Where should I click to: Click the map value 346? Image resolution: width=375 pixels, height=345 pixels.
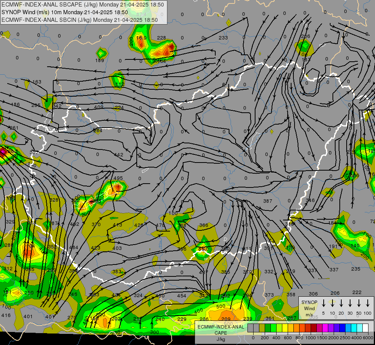pos(310,200)
